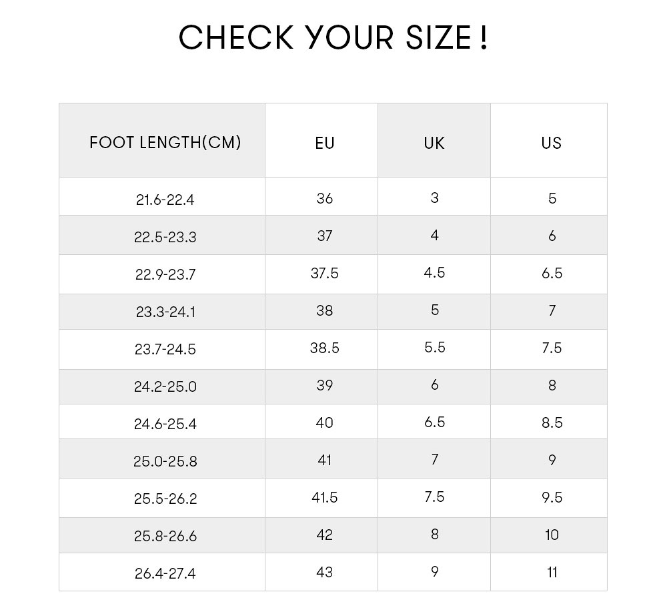This screenshot has height=610, width=667.
Task: Click EU size 37.5 cell
Action: point(324,274)
